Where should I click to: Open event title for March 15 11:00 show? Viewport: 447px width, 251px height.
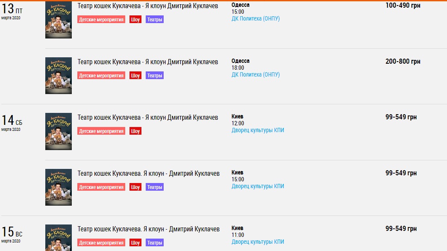(149, 229)
